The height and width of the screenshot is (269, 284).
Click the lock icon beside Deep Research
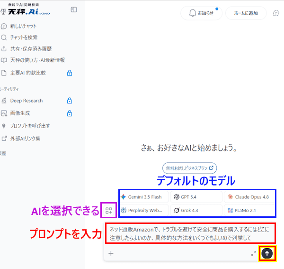click(70, 101)
